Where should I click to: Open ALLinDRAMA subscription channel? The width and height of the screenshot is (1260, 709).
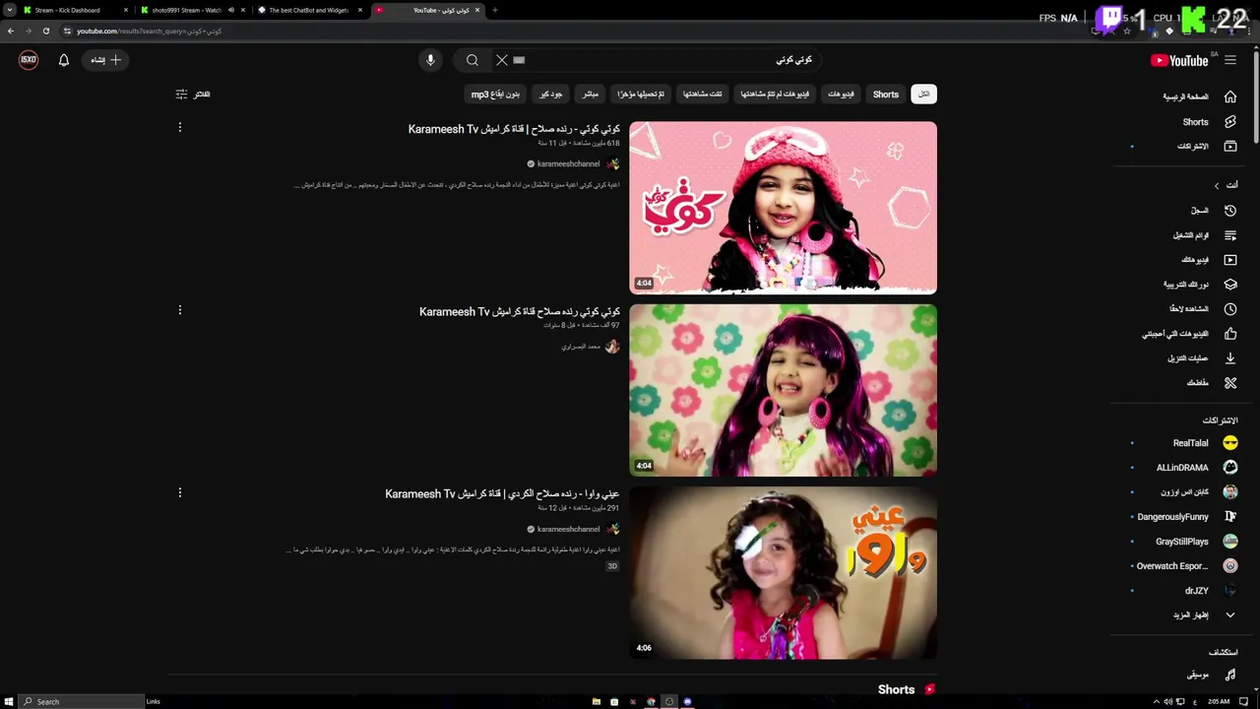pyautogui.click(x=1199, y=468)
